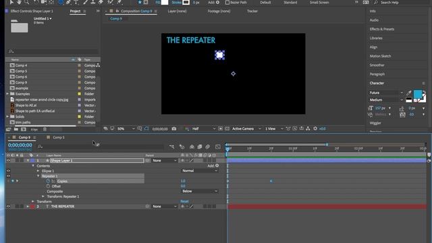
Task: Select the Zoom magnifier tool
Action: 27,2
